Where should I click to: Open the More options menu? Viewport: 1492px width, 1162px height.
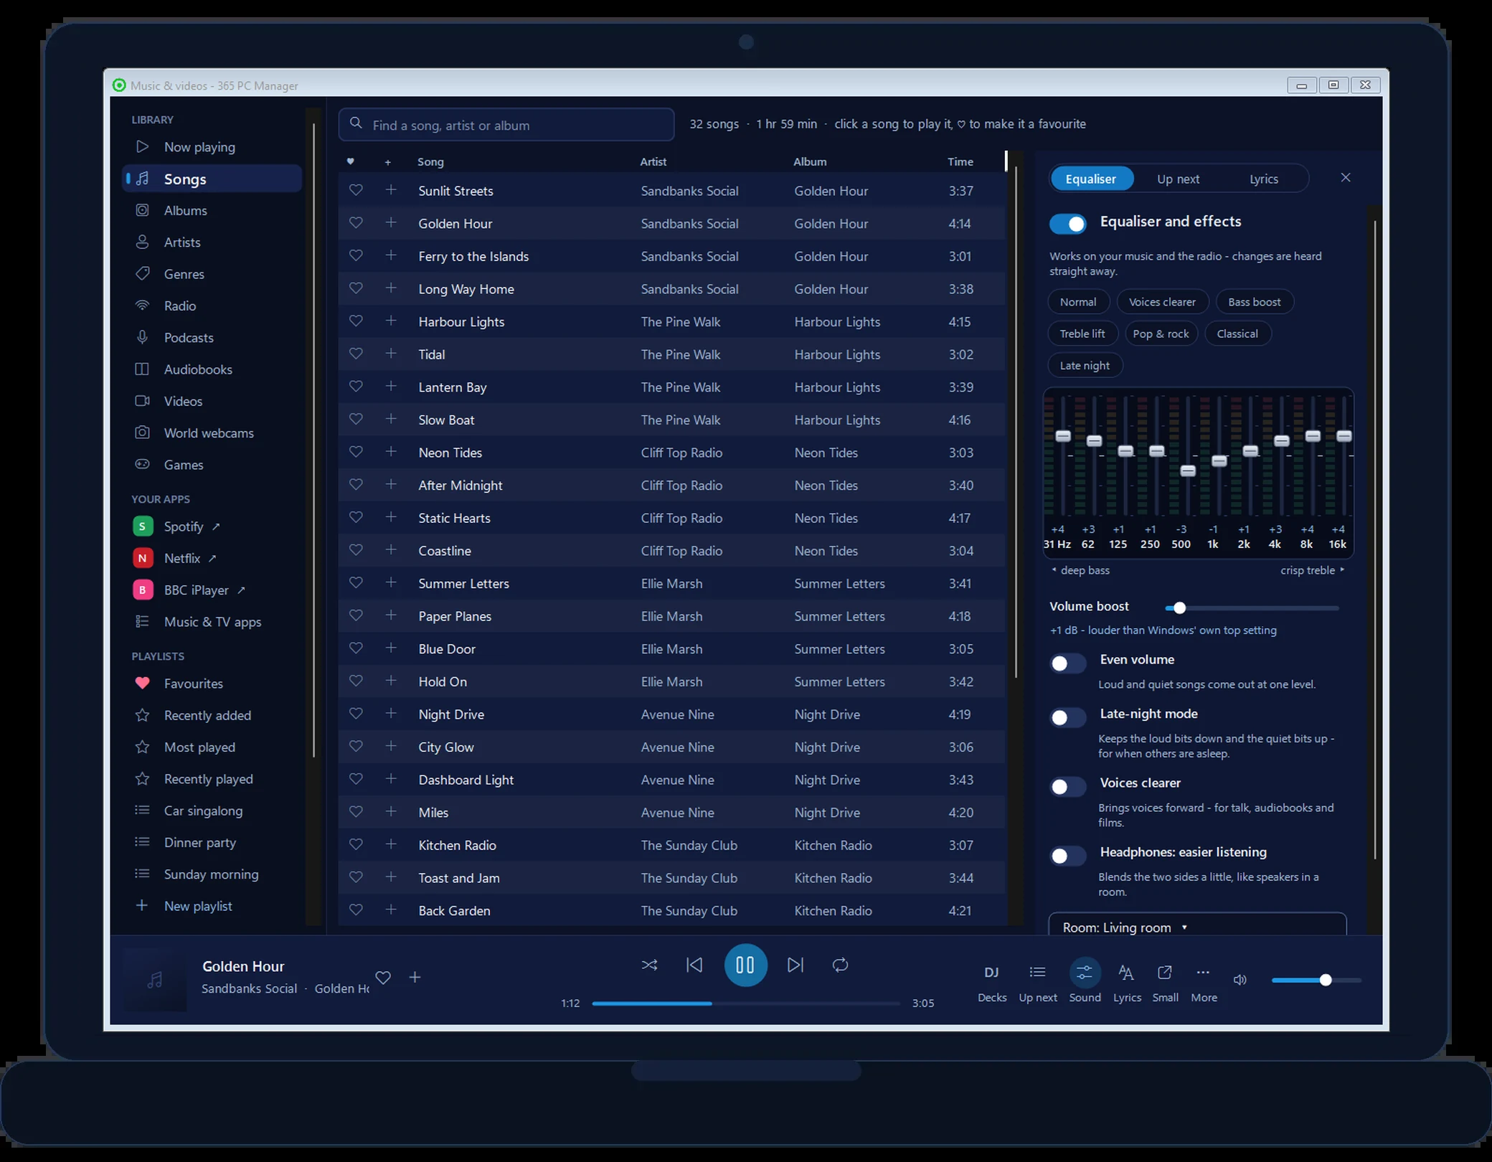pos(1204,983)
